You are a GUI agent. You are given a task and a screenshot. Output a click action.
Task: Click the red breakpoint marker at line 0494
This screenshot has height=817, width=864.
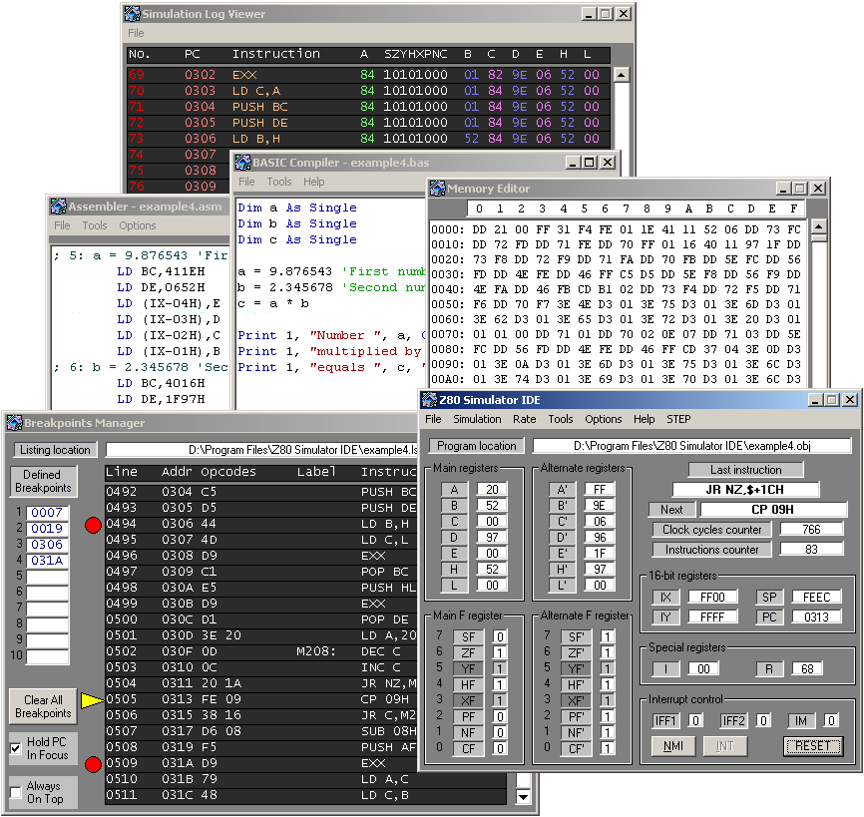click(93, 525)
